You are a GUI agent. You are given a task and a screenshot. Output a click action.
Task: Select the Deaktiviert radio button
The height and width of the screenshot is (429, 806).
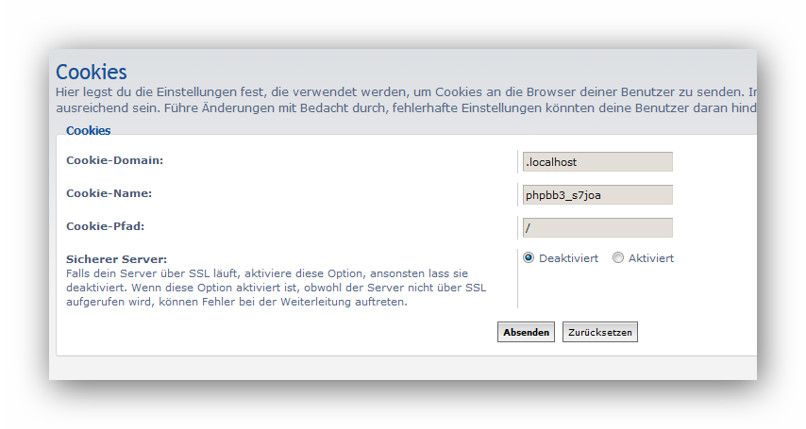[x=529, y=257]
